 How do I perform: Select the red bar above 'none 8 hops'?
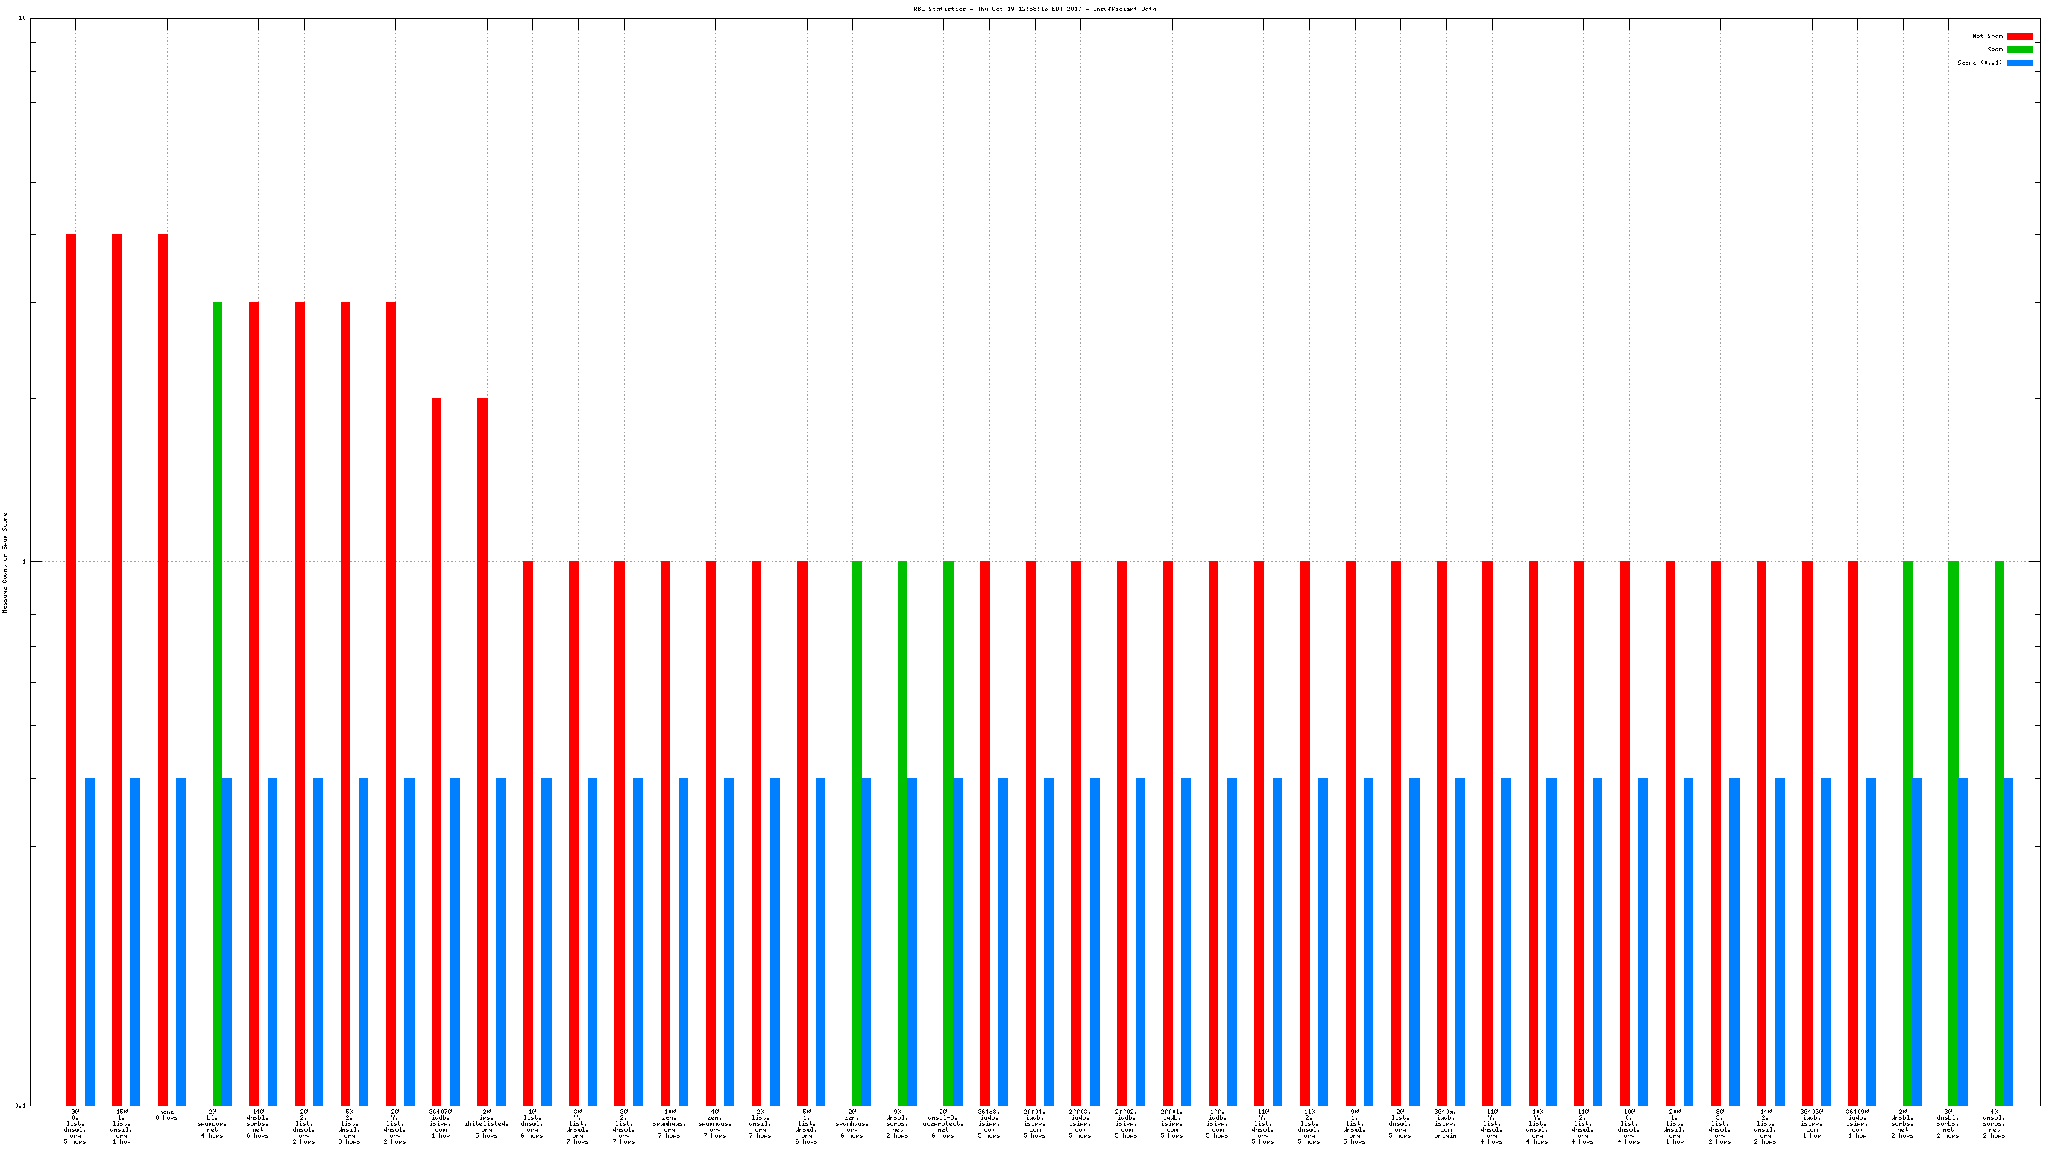point(163,669)
